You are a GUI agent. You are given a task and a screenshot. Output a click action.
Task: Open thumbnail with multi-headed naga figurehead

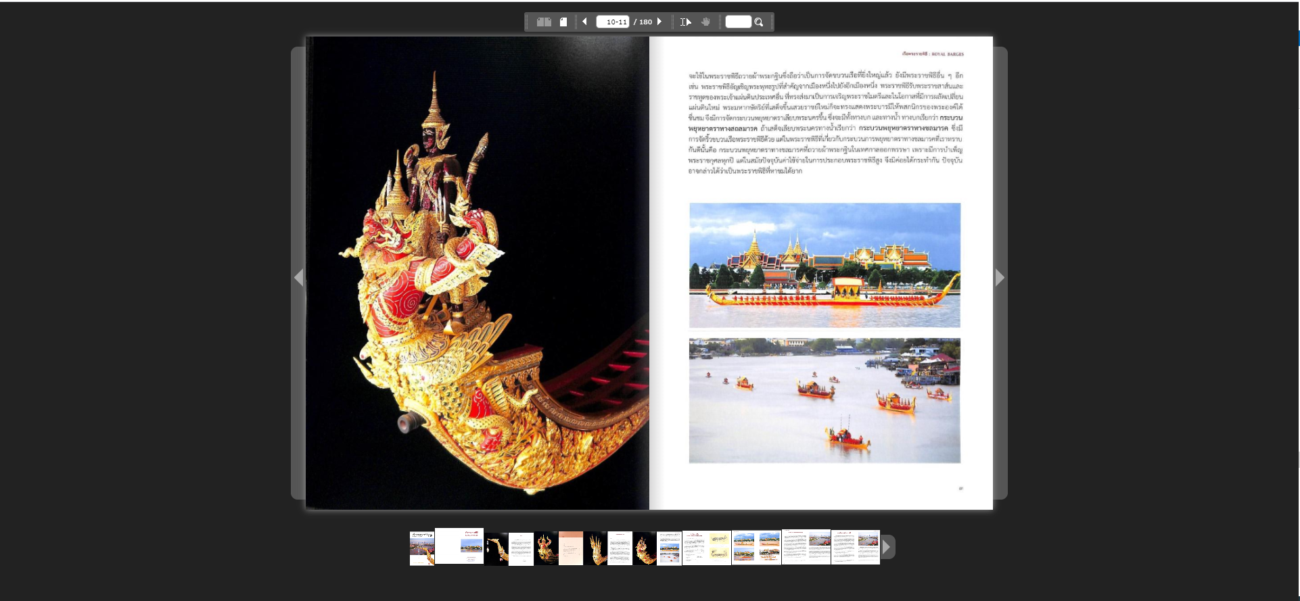point(595,548)
